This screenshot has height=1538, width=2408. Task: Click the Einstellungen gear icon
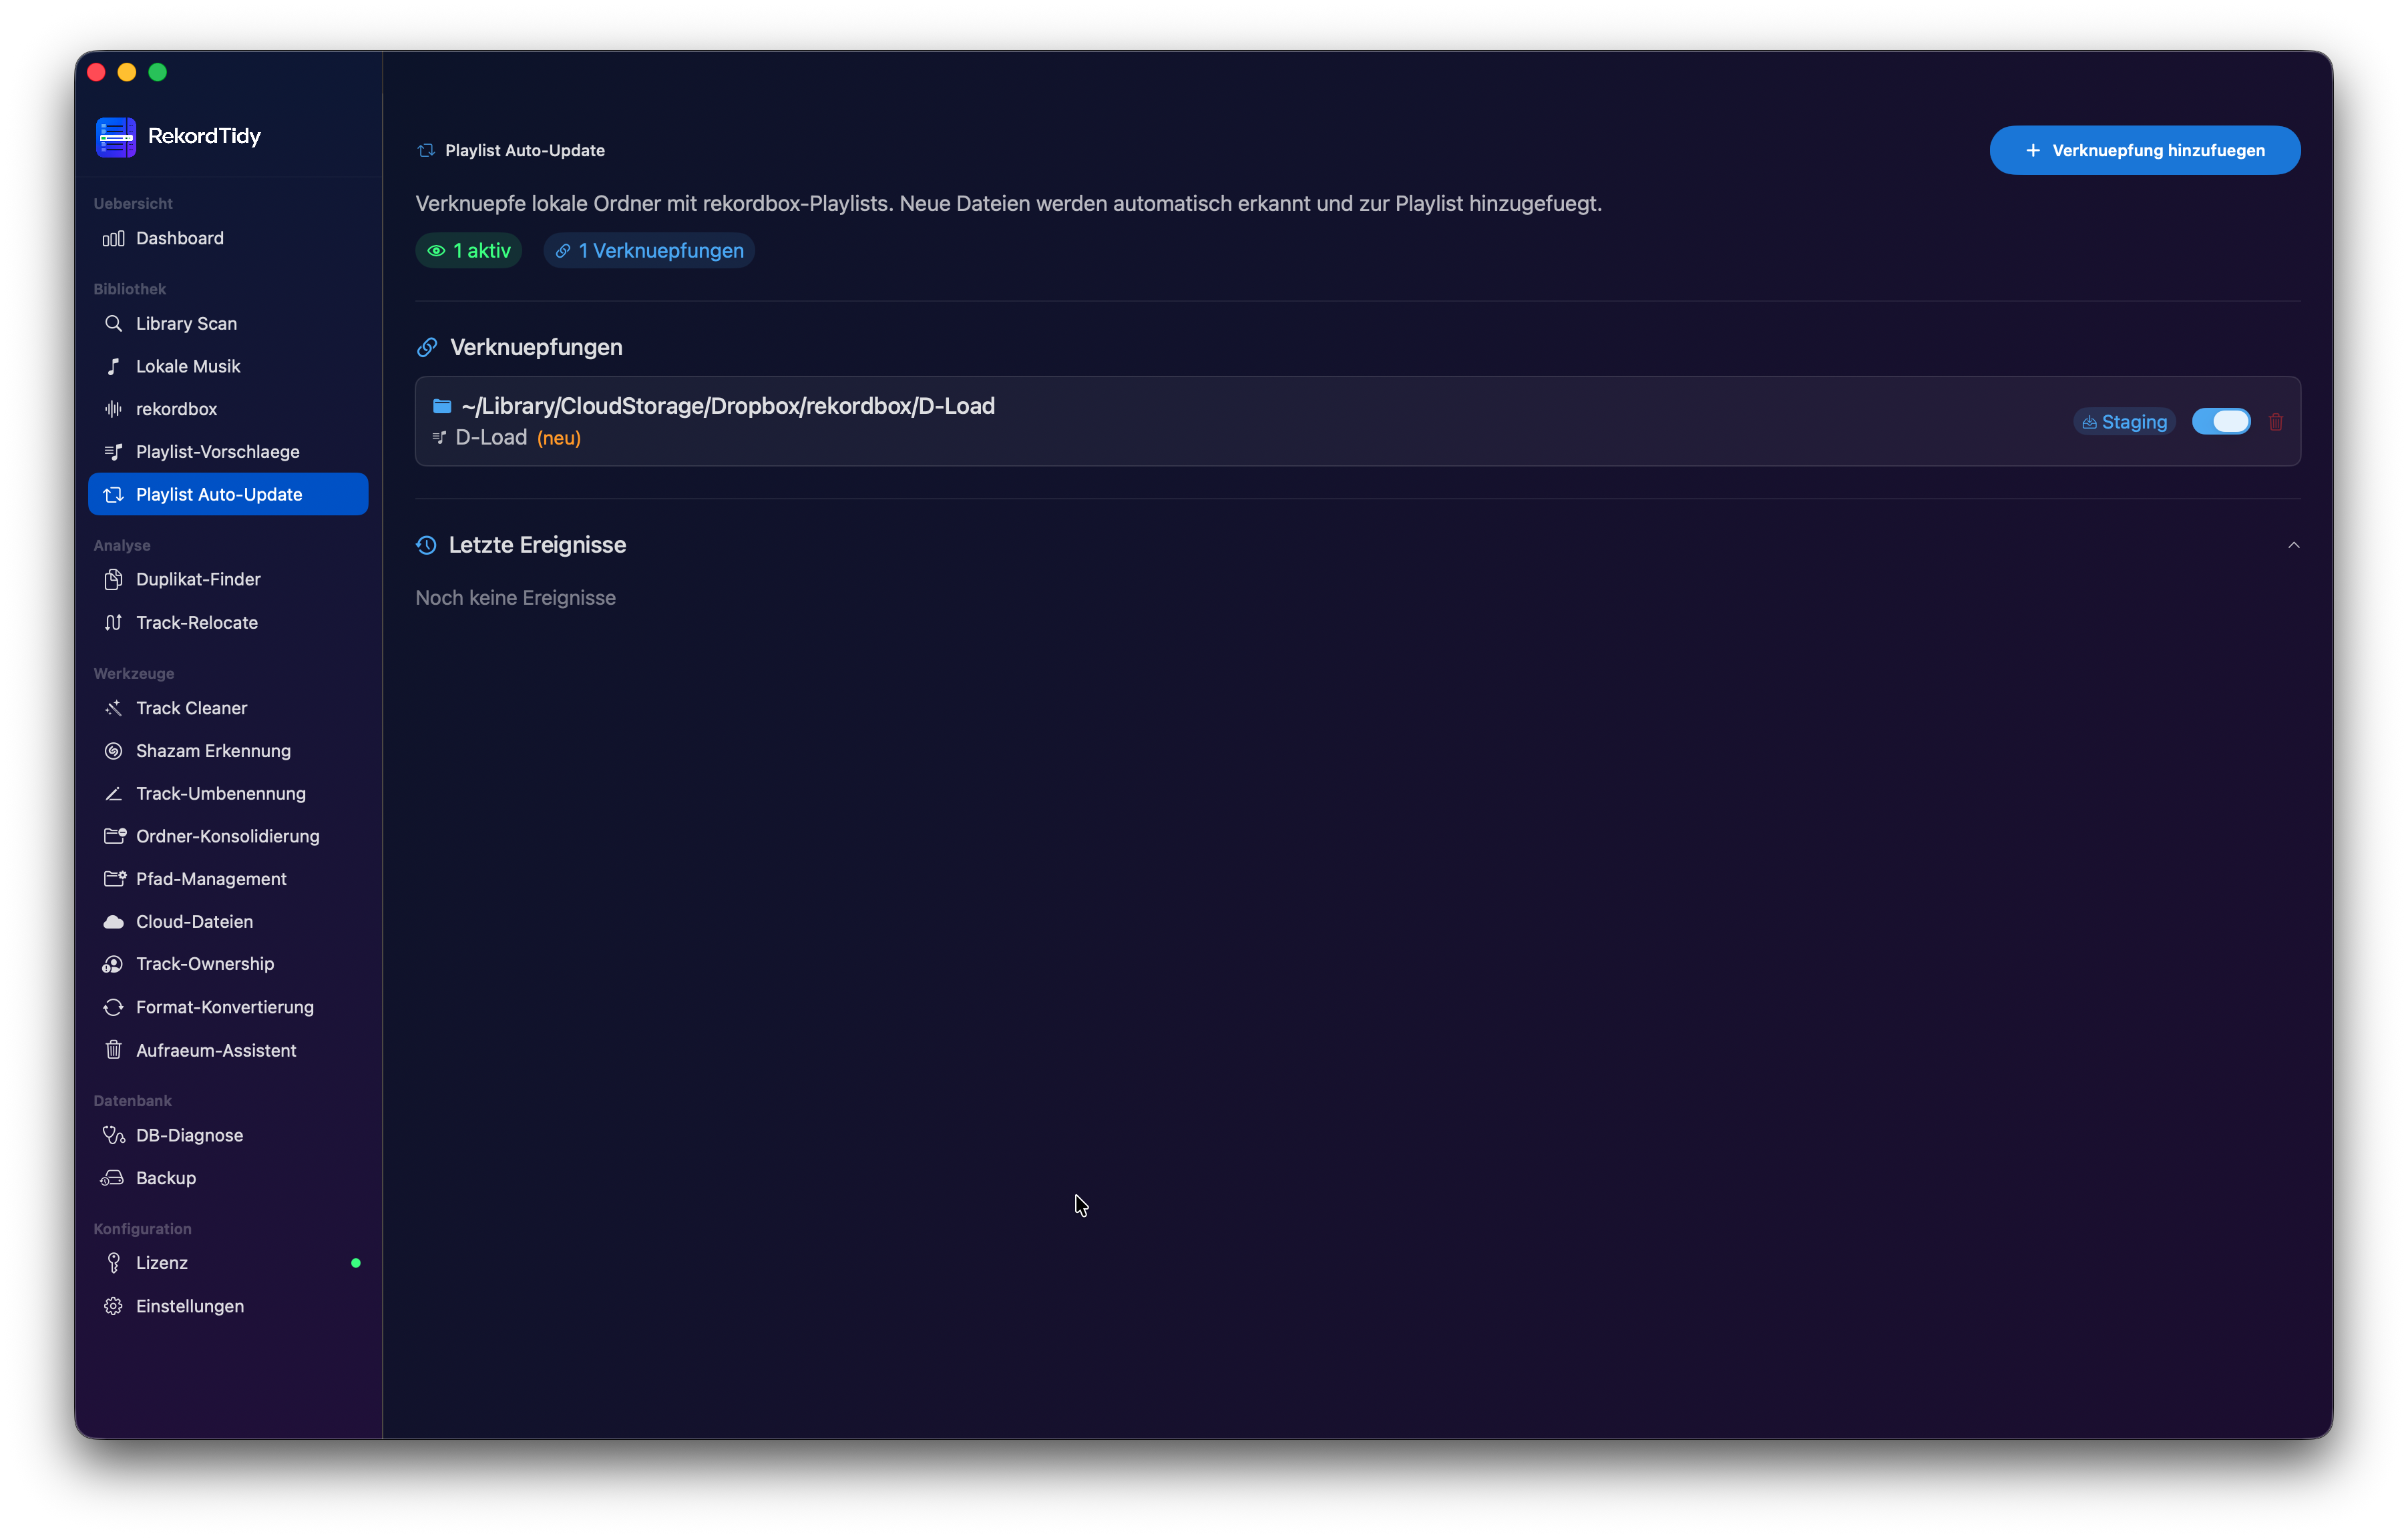114,1306
